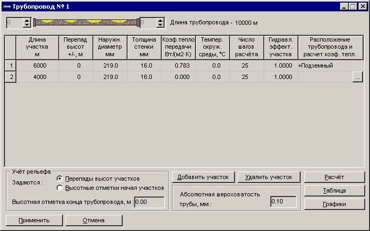
Task: Select row header 2 in the table
Action: pyautogui.click(x=11, y=77)
